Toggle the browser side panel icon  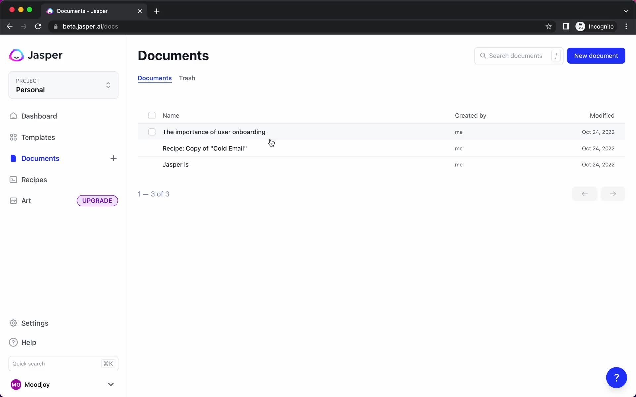(566, 26)
